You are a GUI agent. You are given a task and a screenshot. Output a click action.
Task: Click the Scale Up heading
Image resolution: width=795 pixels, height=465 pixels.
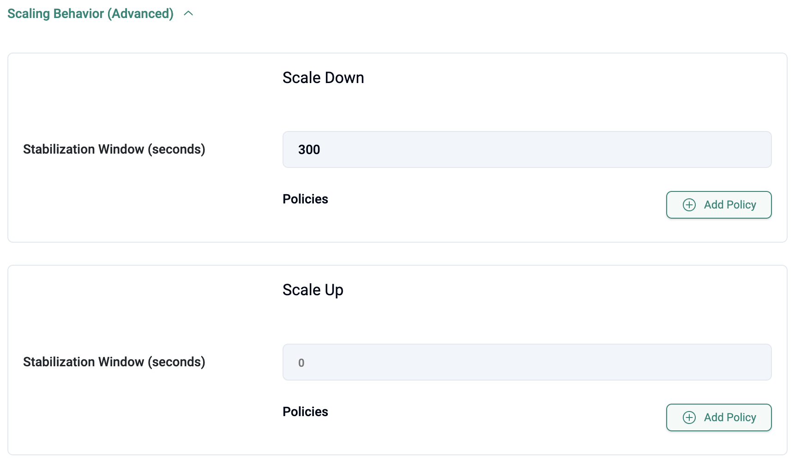(x=313, y=290)
